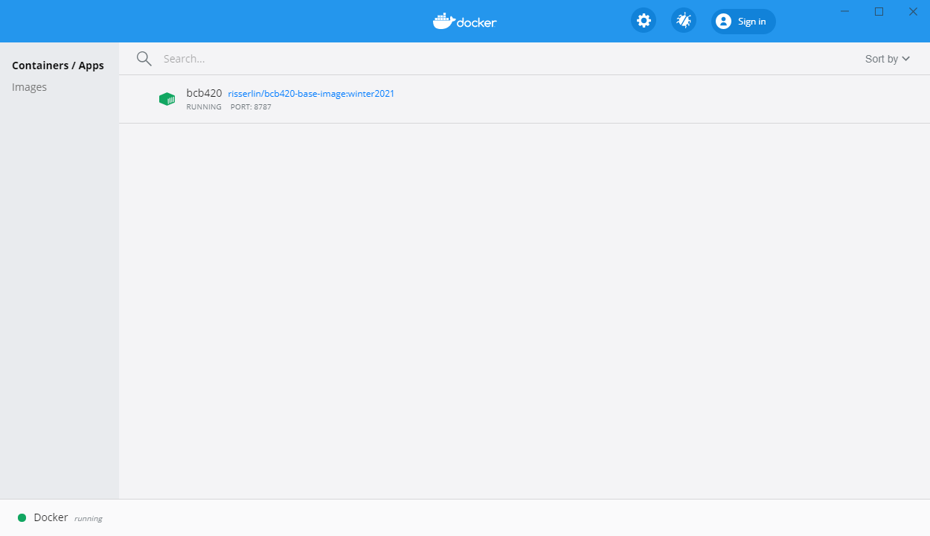
Task: Click the italic running text at bottom
Action: 88,518
